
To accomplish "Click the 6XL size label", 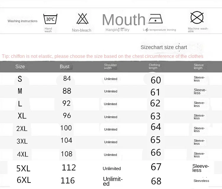I will [x=24, y=180].
